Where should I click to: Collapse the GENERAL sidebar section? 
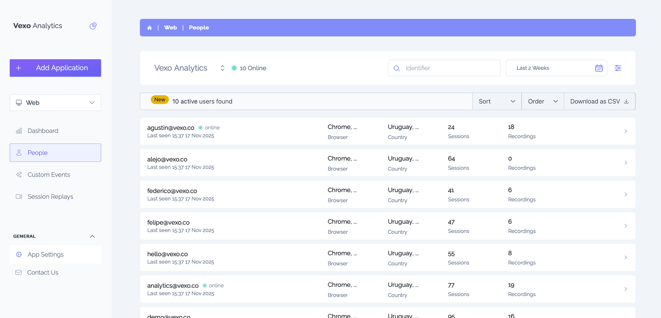pos(92,236)
